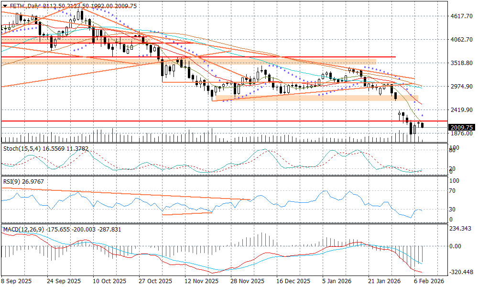Select the long orange trendline in RSI panel
Screen dimensions: 478x287
pyautogui.click(x=124, y=194)
